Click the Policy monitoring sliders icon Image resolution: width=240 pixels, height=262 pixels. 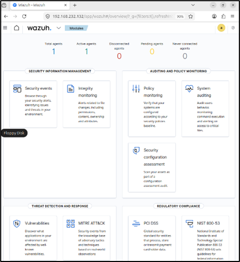[x=136, y=89]
